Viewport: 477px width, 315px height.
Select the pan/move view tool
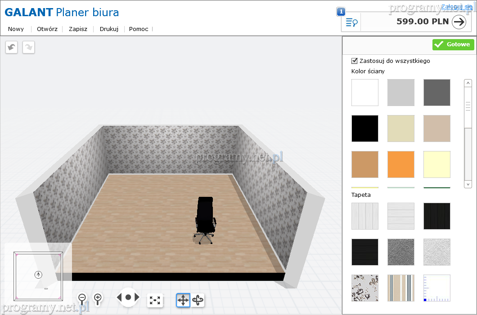183,300
